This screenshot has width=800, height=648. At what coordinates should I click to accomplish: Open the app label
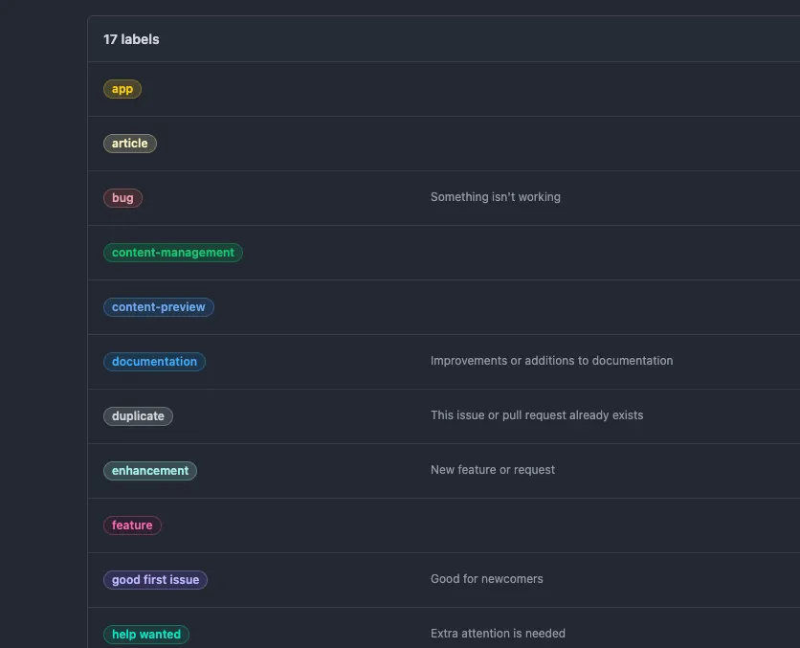coord(122,89)
